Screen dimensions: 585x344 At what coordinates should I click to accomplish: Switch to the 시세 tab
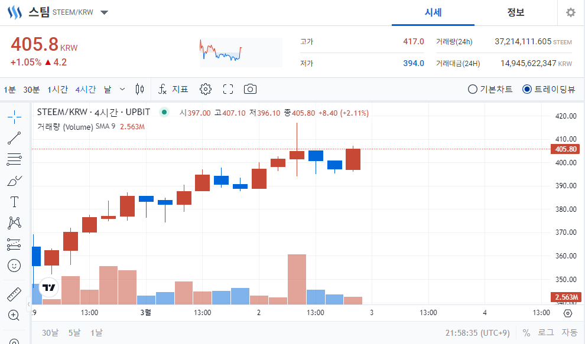coord(433,12)
